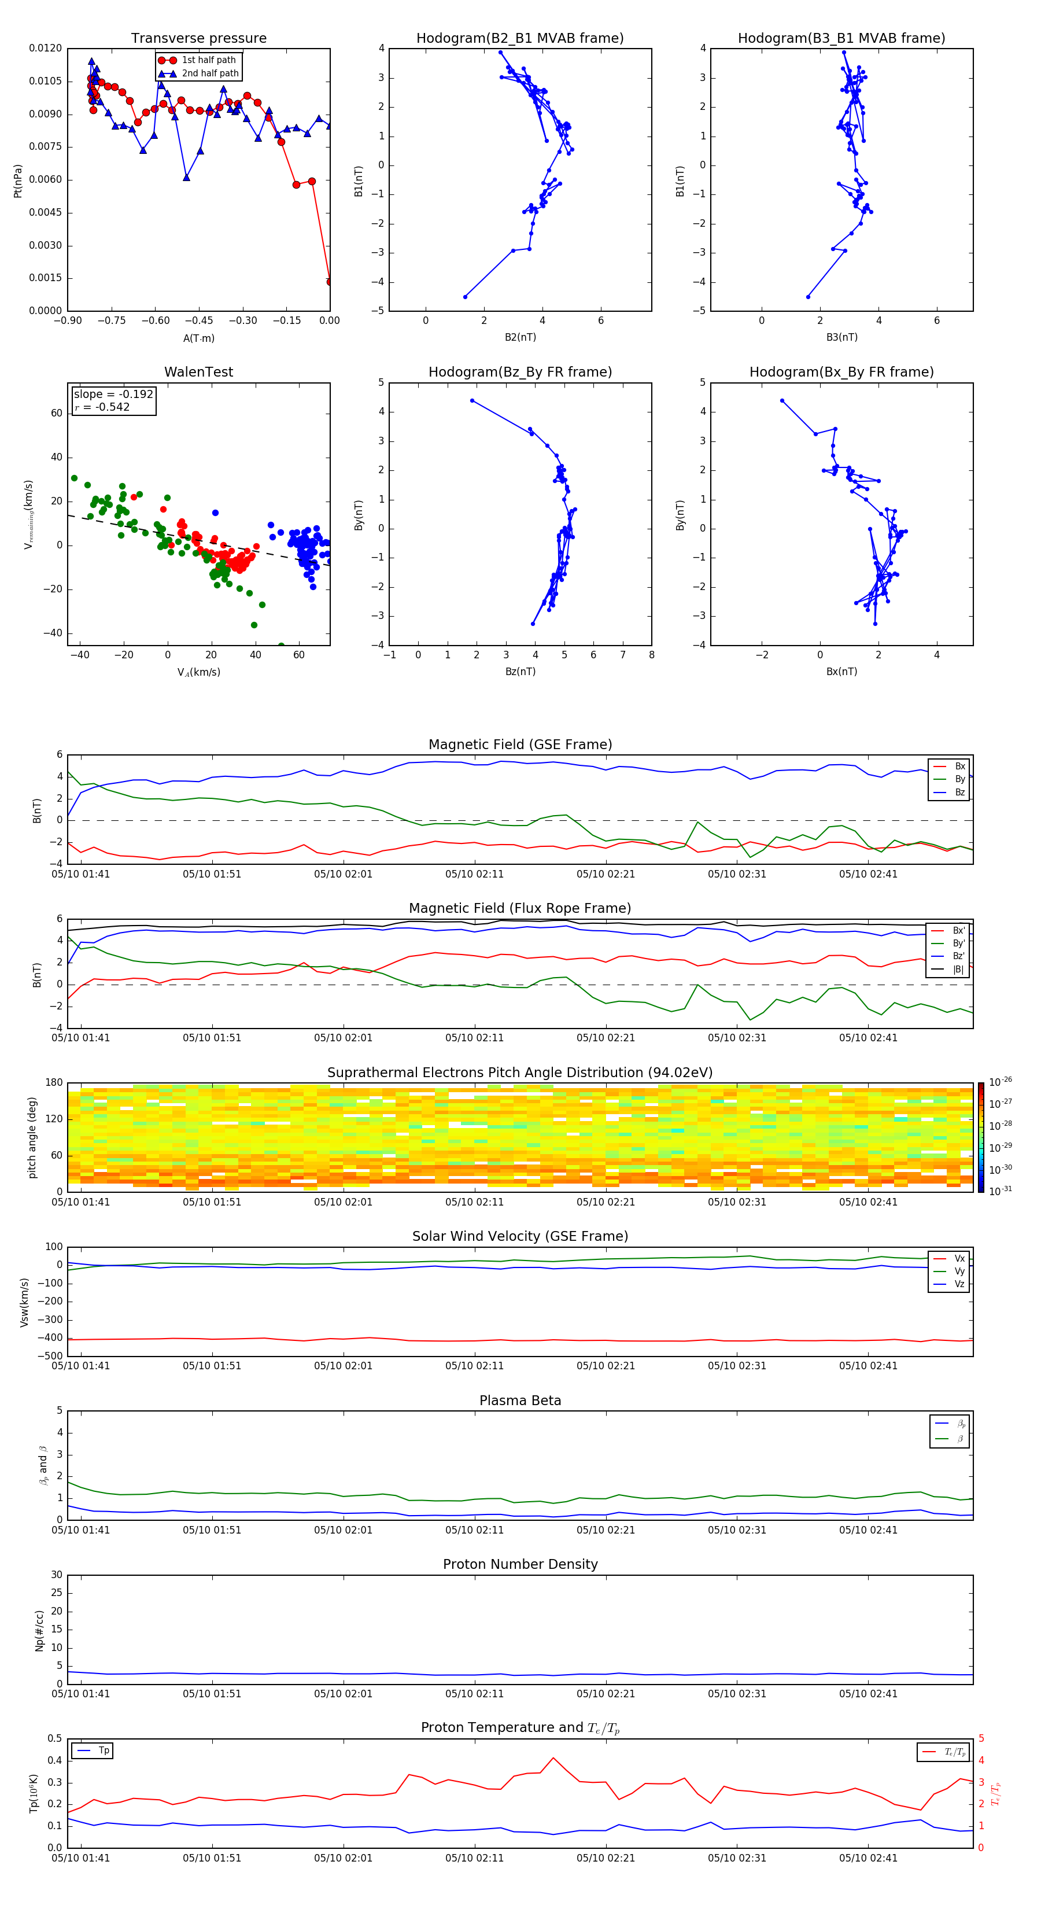The image size is (1041, 1909).
Task: Click the "Tp(10^6K)" y-axis label
Action: pos(34,1793)
